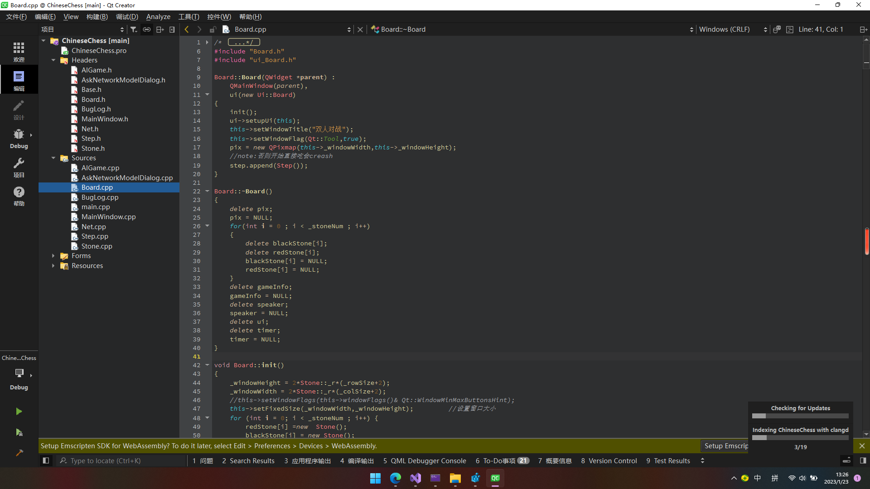The height and width of the screenshot is (489, 870).
Task: Open the project view type dropdown (项目)
Action: tap(82, 29)
